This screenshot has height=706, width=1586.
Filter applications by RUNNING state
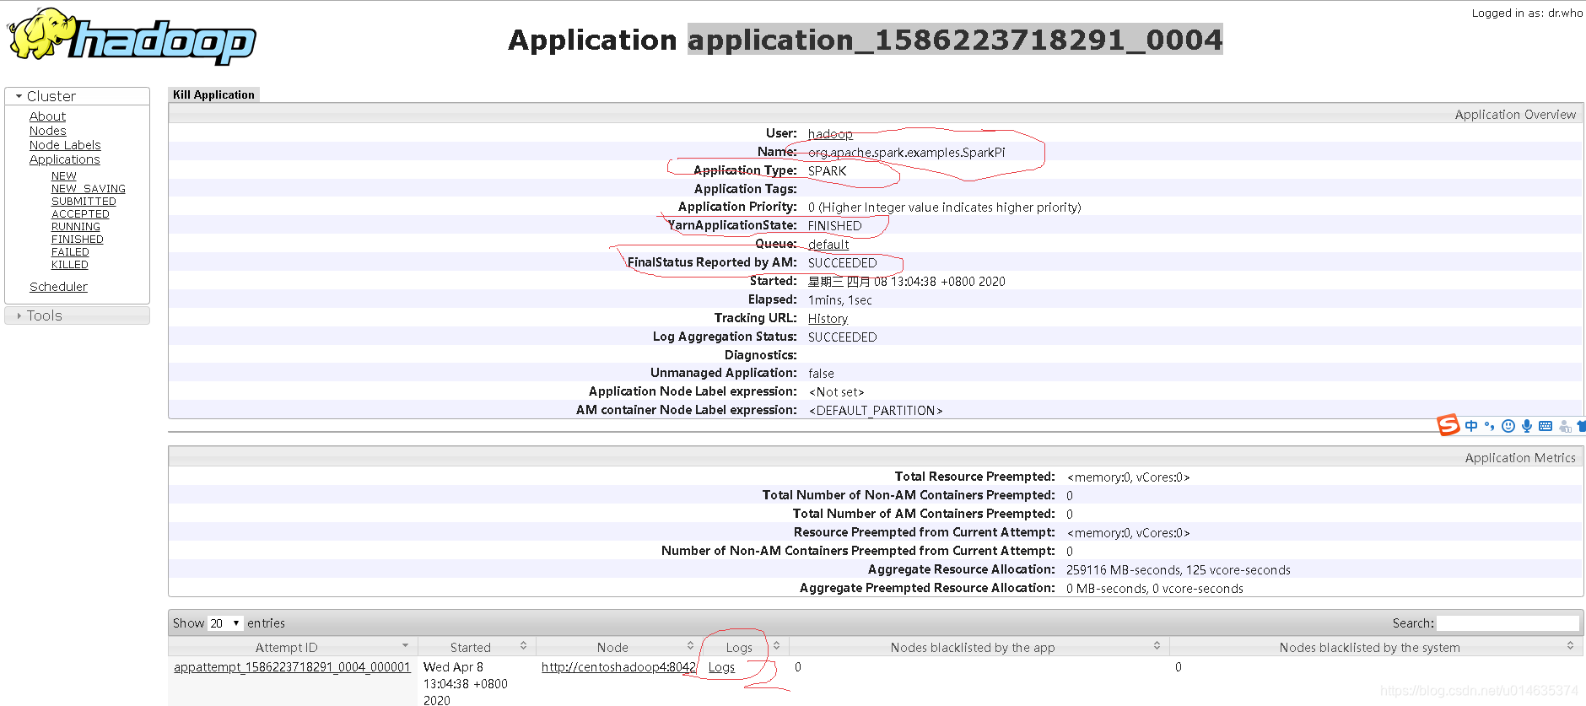coord(75,227)
